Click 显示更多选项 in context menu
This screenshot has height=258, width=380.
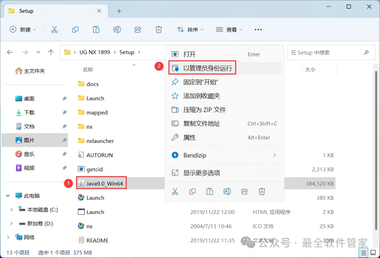point(224,173)
